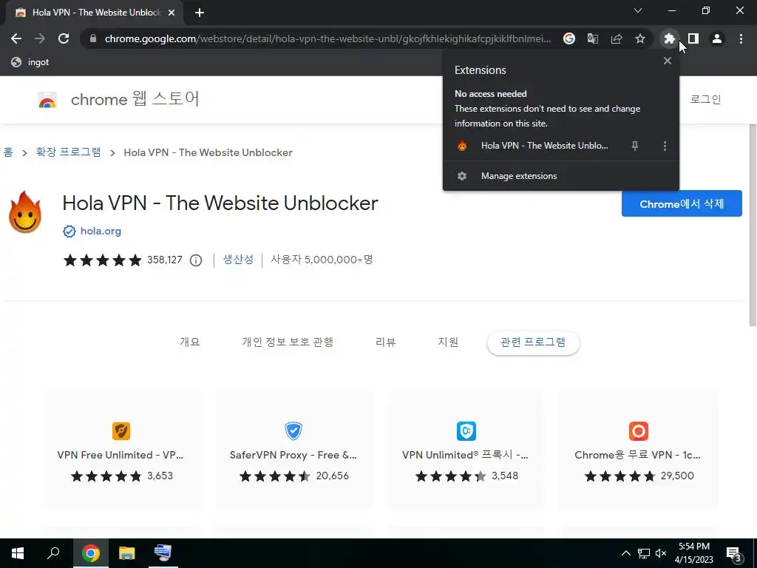This screenshot has width=757, height=568.
Task: Open taskbar search
Action: tap(53, 553)
